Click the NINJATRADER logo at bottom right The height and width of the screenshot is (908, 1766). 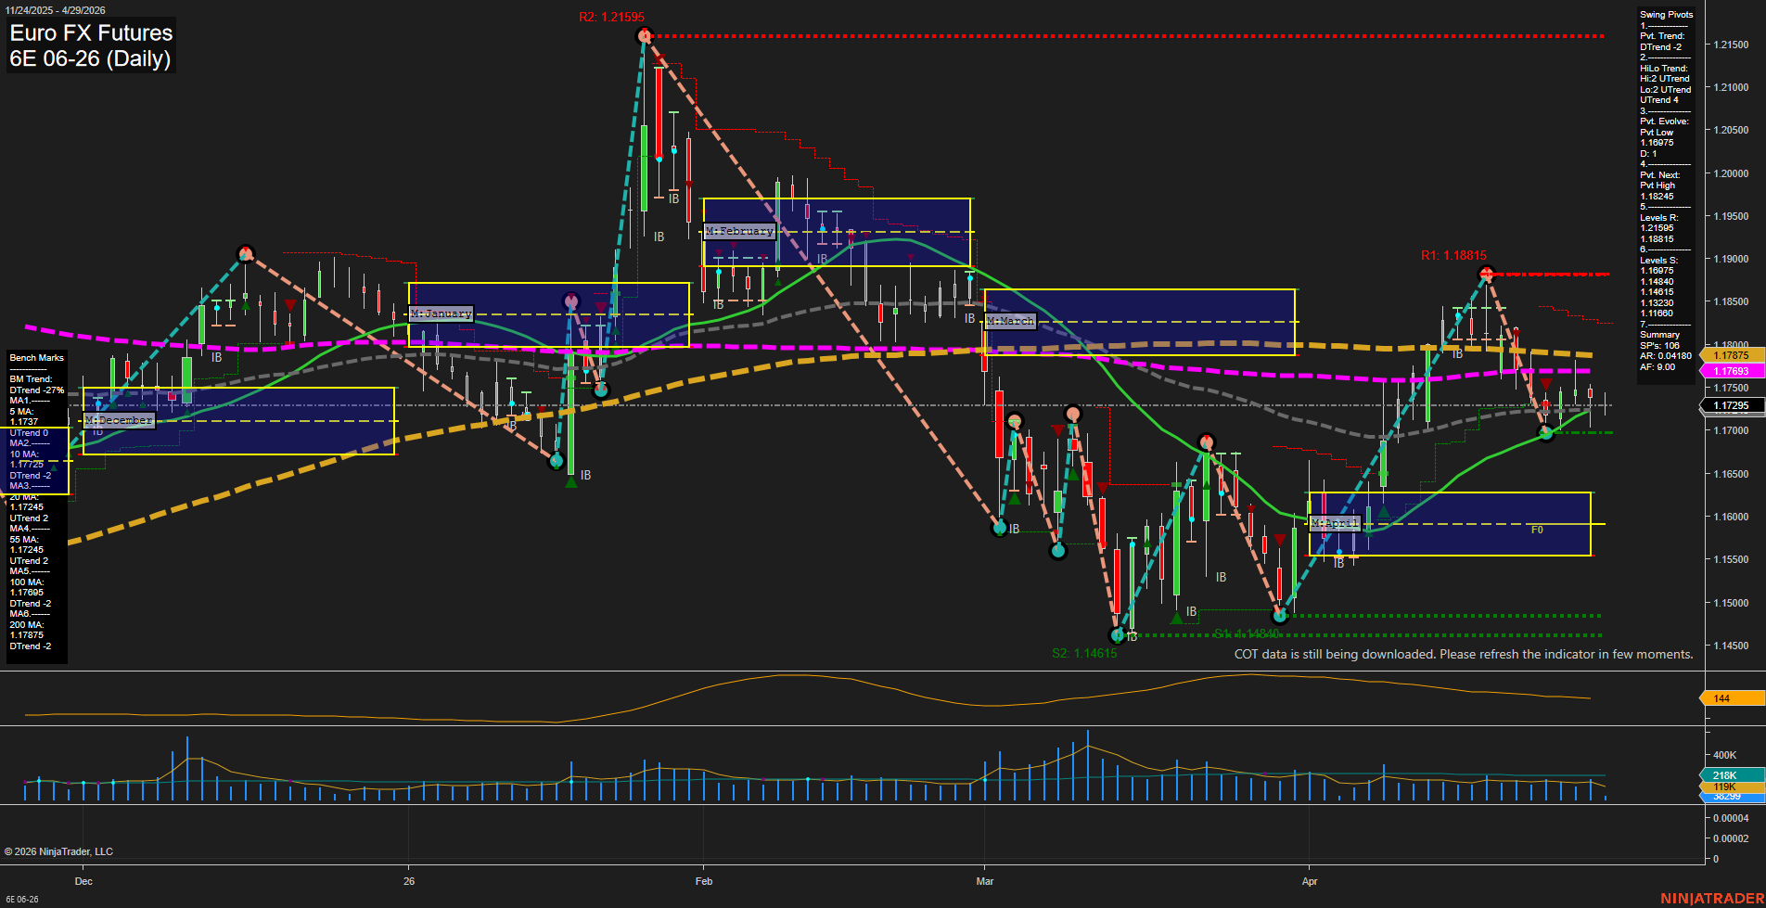point(1710,898)
